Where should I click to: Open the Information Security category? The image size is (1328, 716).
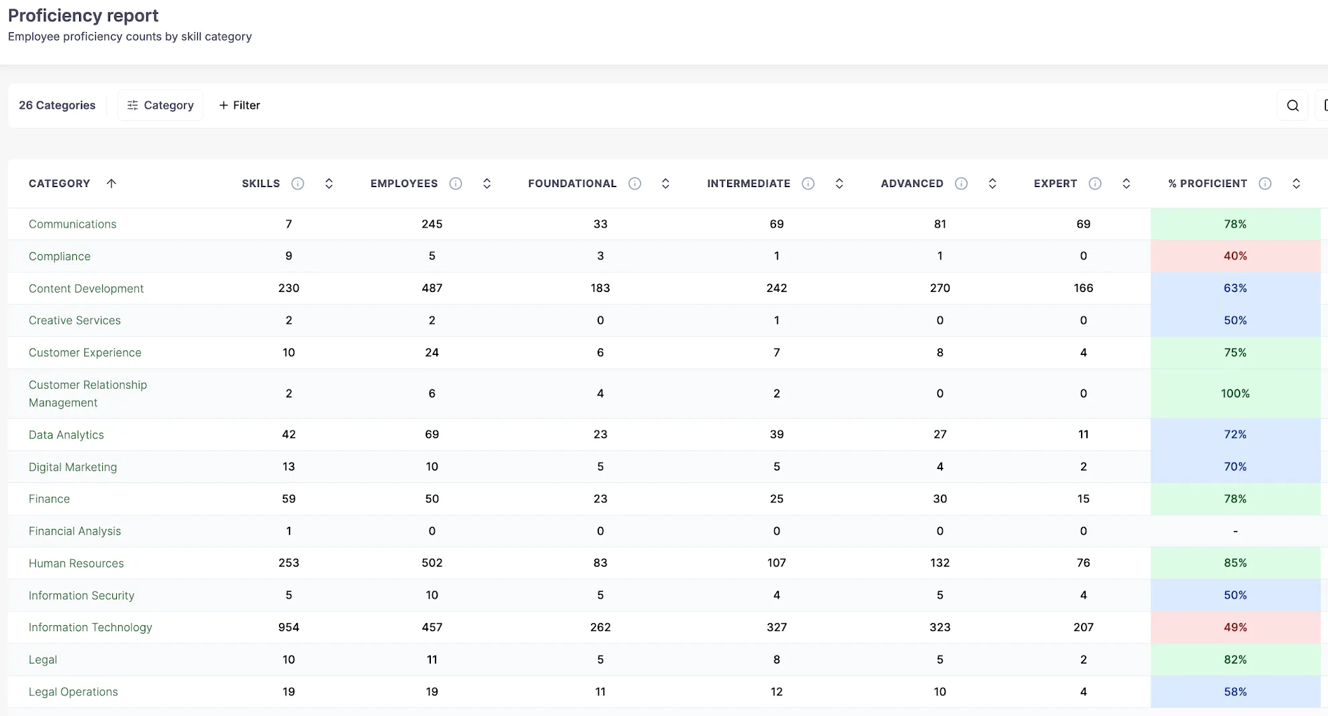tap(81, 595)
